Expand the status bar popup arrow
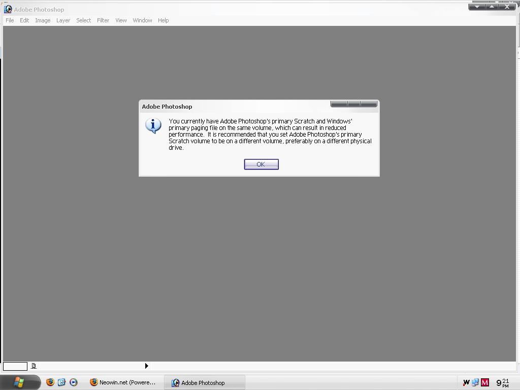520x390 pixels. click(146, 366)
